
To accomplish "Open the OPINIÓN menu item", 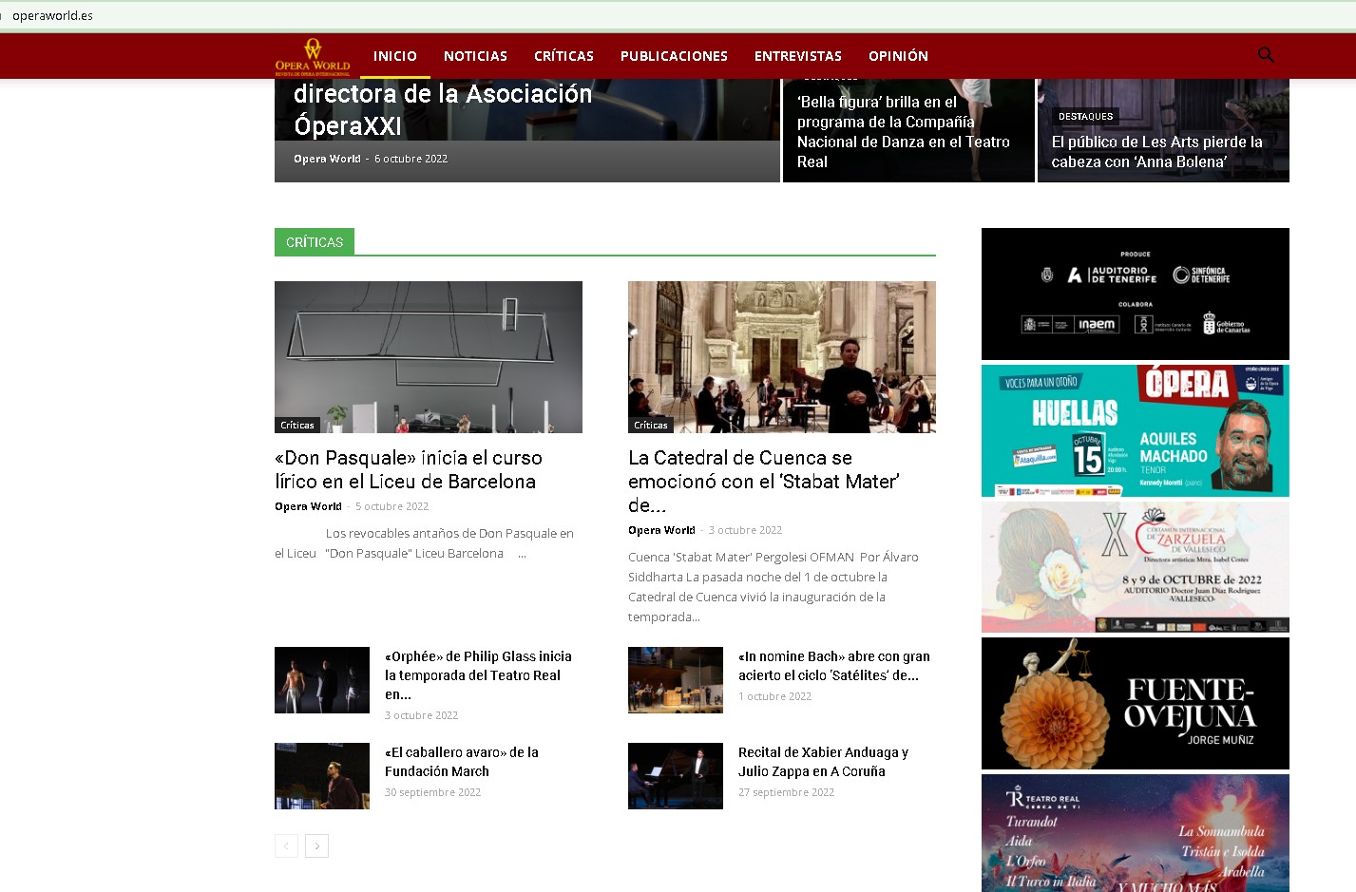I will 898,56.
